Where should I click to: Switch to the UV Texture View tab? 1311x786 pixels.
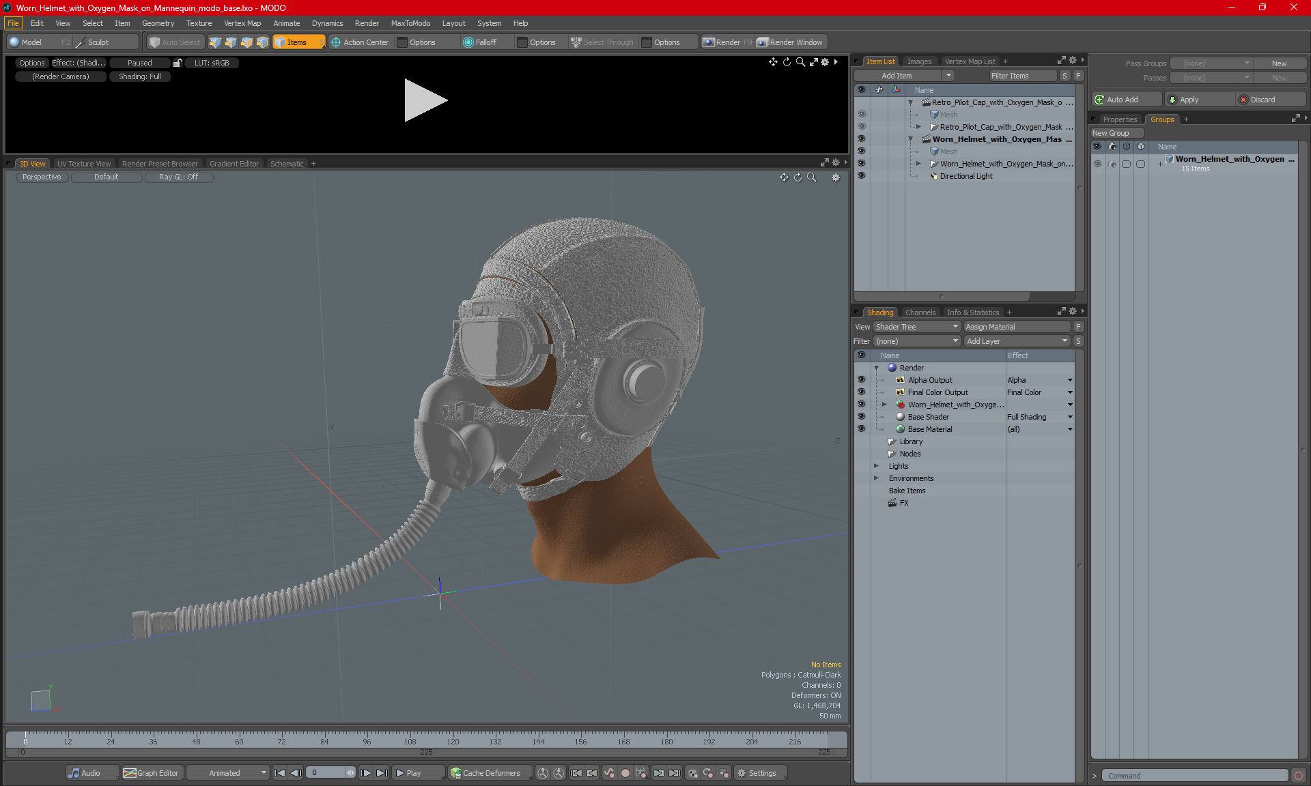click(83, 163)
